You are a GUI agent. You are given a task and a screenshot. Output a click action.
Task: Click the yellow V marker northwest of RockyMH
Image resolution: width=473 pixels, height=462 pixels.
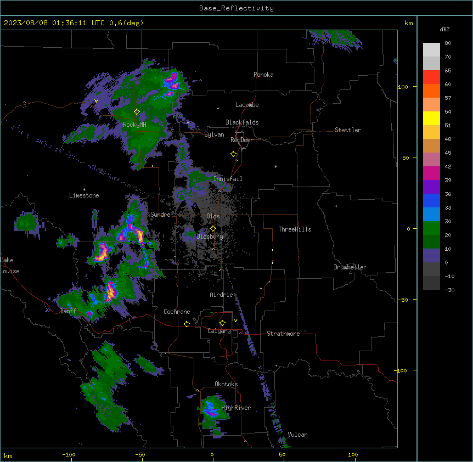[96, 101]
